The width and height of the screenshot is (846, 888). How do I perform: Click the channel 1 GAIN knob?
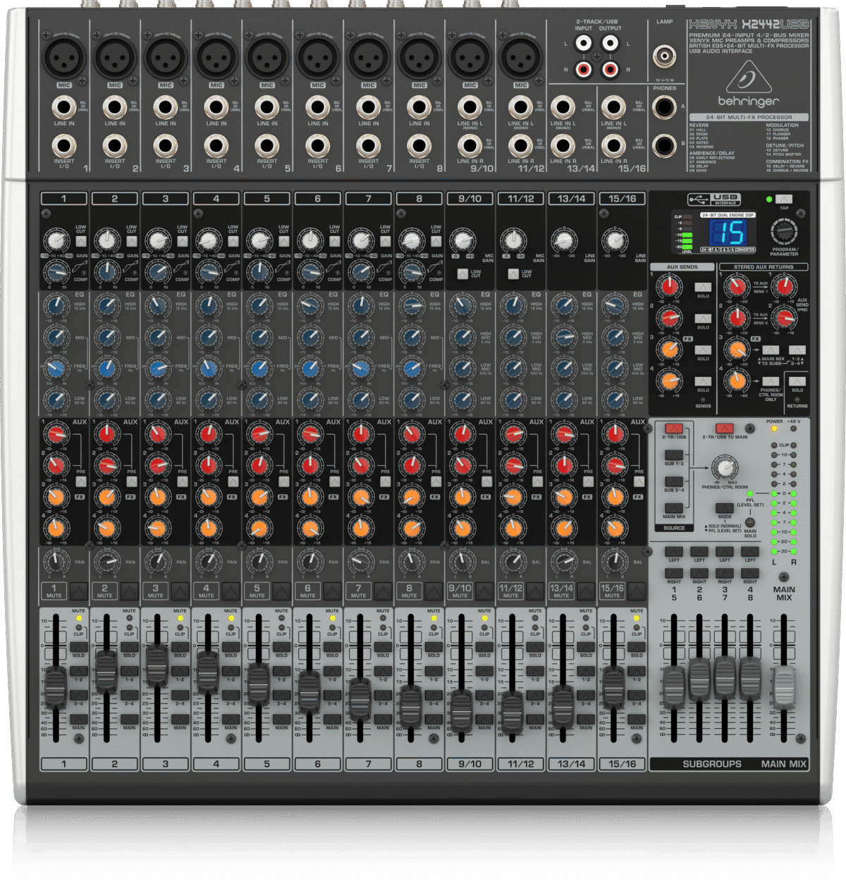tap(55, 241)
